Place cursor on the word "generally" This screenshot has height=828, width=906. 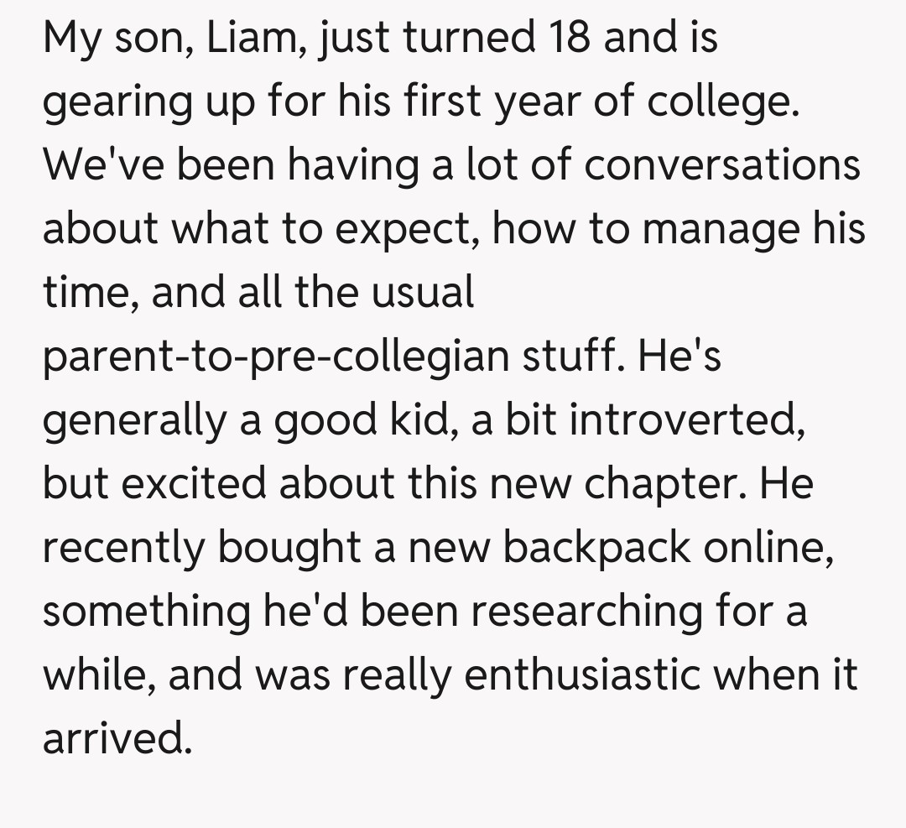pos(133,419)
